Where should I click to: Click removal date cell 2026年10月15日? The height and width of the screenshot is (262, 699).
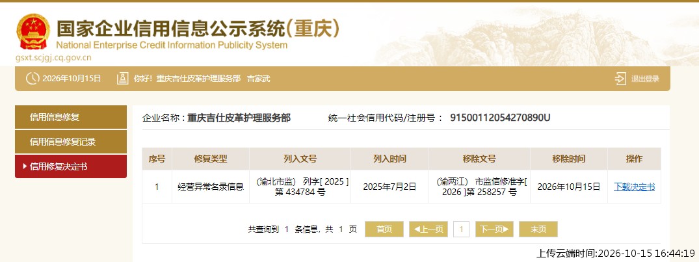pyautogui.click(x=569, y=187)
